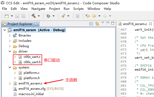The width and height of the screenshot is (154, 97).
Task: Select the c66x_uart.h file
Action: [32, 62]
